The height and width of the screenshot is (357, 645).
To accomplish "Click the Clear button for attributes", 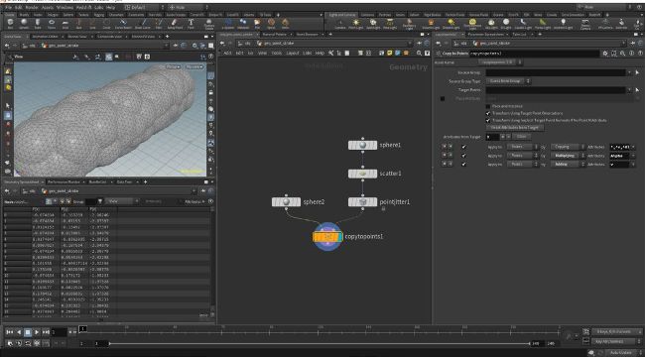I will click(x=522, y=137).
